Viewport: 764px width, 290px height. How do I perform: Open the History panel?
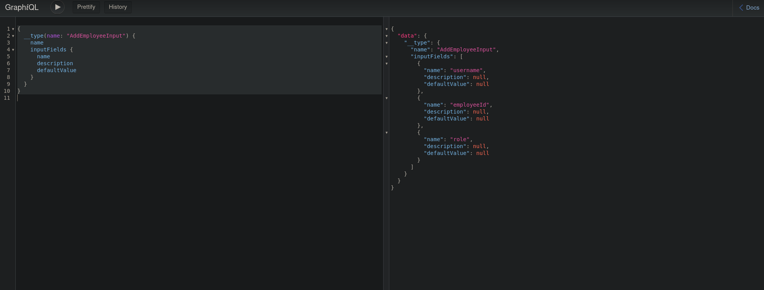pos(118,7)
